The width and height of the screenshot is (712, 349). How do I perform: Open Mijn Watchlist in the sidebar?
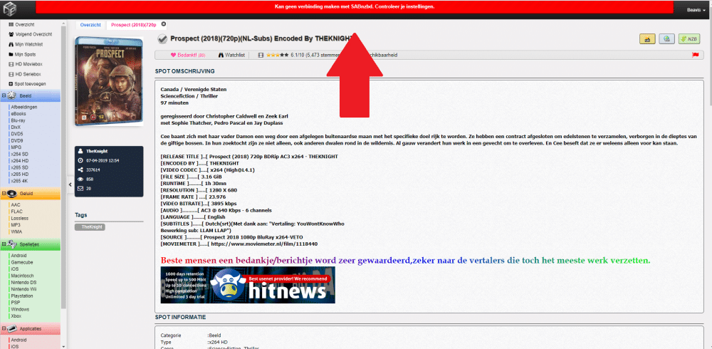tap(26, 45)
